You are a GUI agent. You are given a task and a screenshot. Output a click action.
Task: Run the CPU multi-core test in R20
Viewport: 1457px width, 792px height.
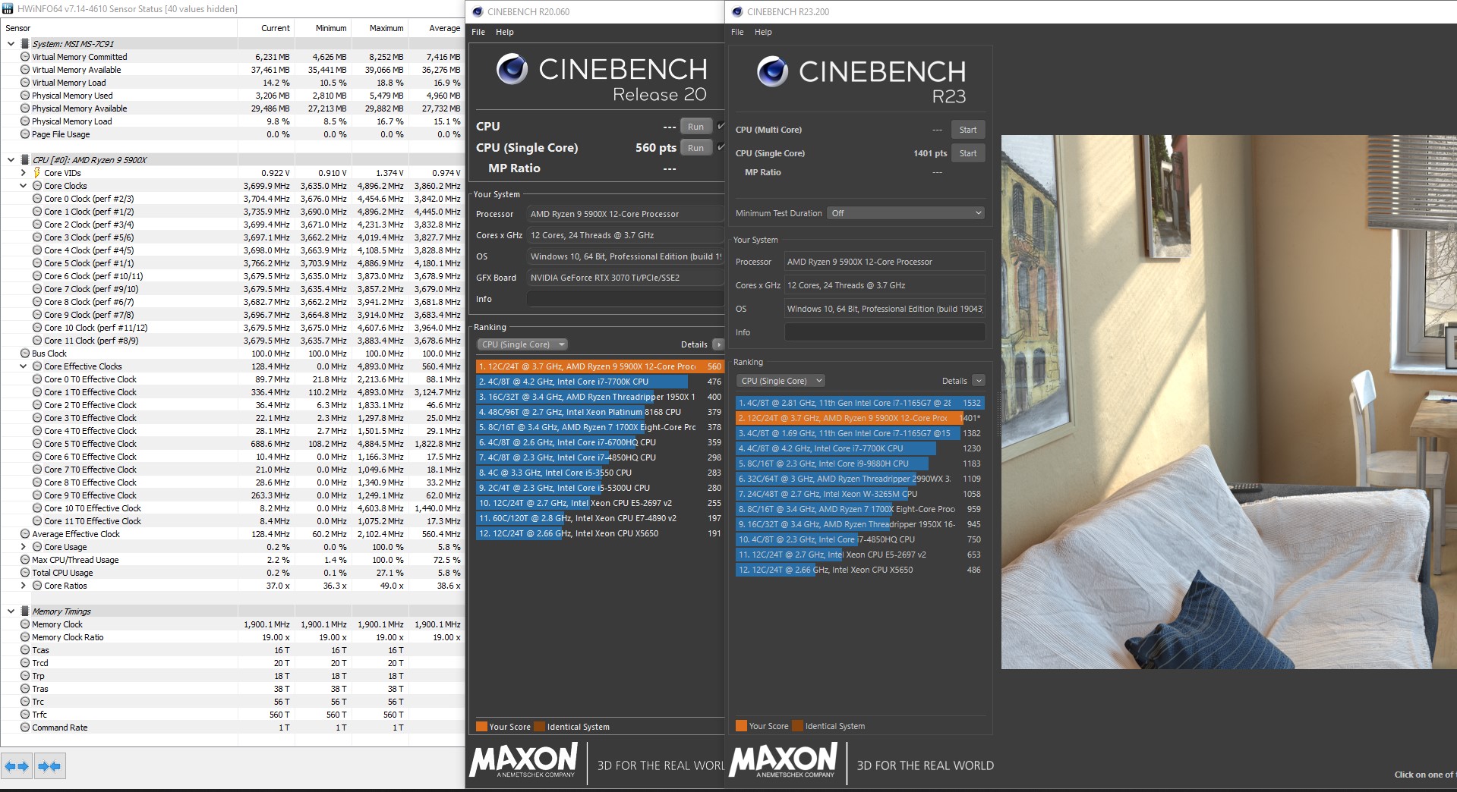(x=695, y=127)
